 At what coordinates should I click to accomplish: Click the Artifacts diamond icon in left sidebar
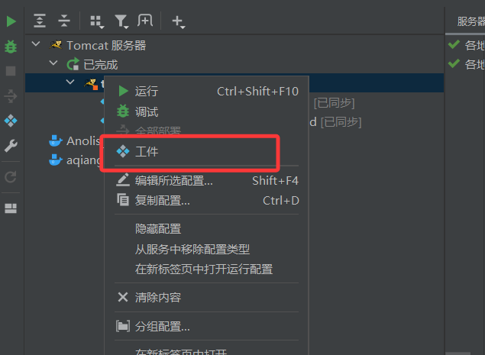click(11, 121)
